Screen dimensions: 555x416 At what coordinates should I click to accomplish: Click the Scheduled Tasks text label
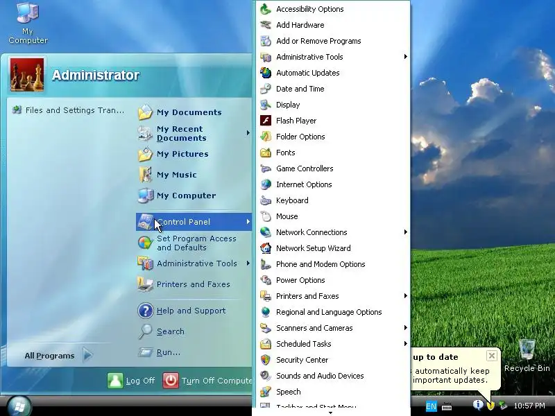(303, 344)
